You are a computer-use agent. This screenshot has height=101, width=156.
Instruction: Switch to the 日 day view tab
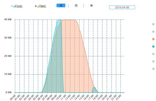[x=61, y=6]
